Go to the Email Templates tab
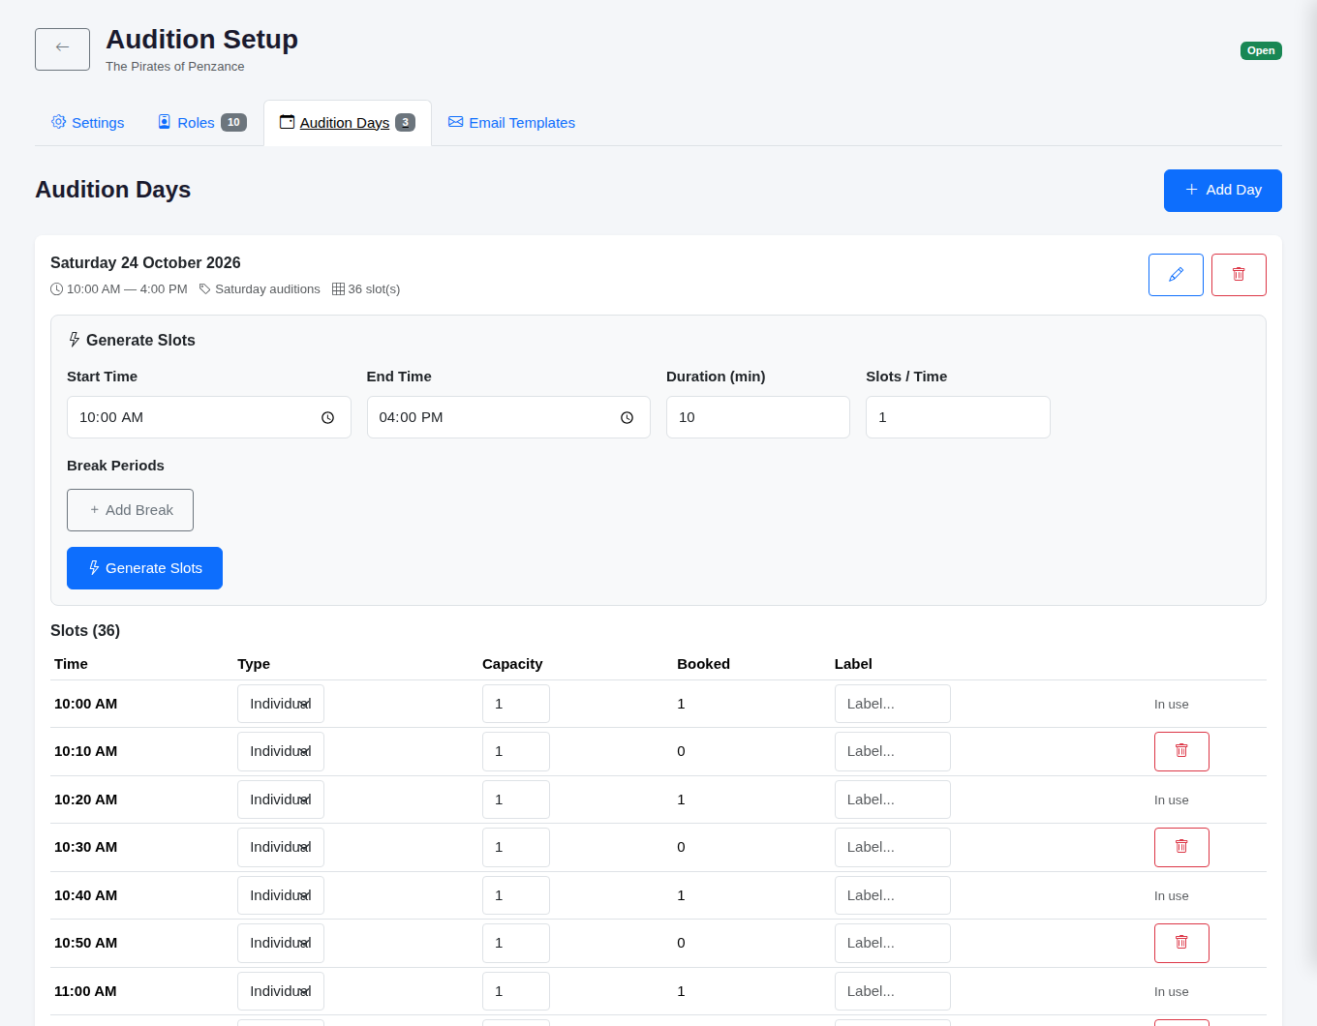Screen dimensions: 1317x1026 click(x=511, y=123)
